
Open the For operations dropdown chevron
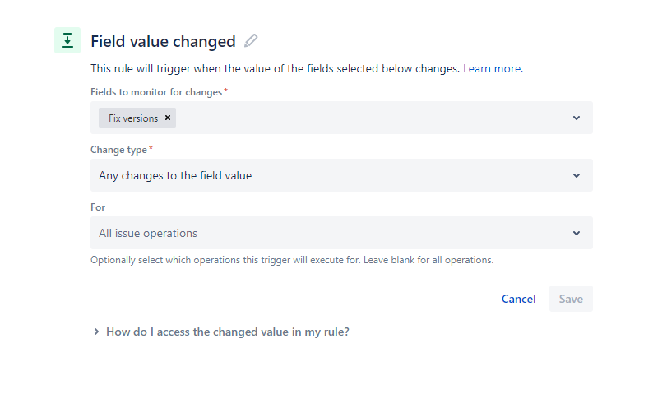577,233
